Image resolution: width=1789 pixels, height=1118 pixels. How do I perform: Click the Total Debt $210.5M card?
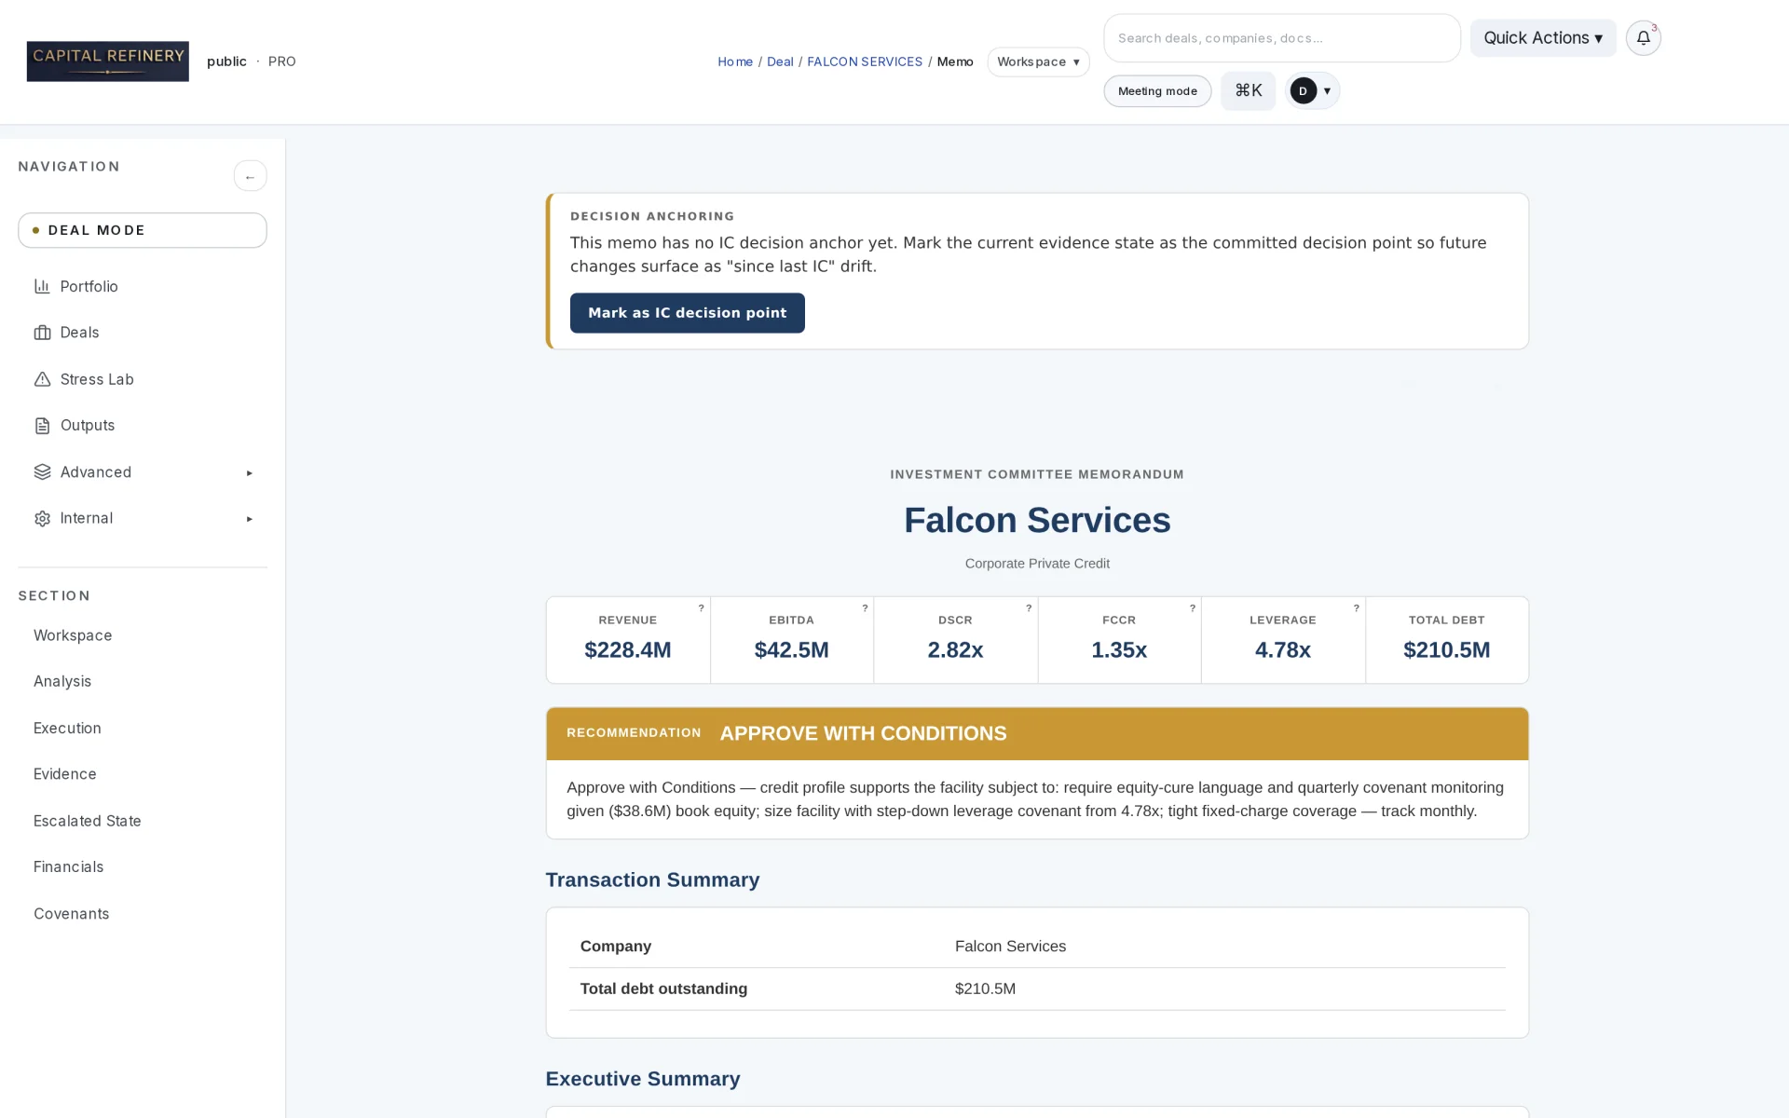[1446, 640]
